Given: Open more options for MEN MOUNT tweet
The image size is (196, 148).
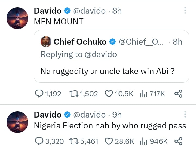Looking at the screenshot, I should coord(185,11).
